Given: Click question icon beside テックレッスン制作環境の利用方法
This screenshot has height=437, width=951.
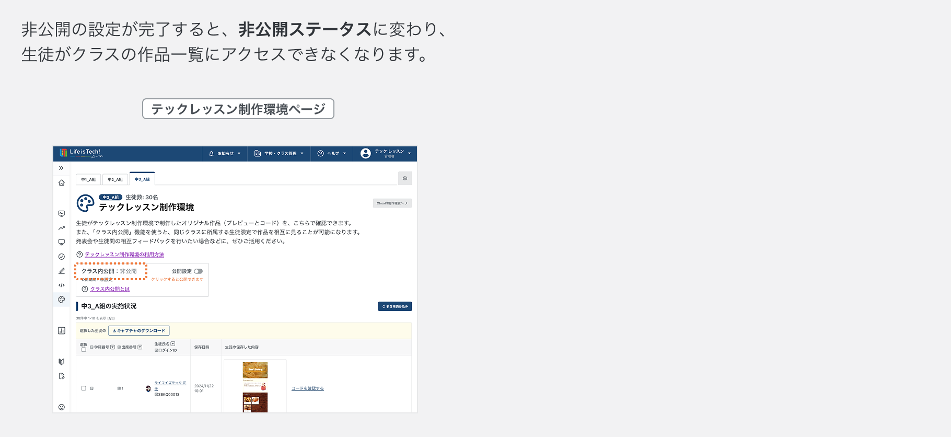Looking at the screenshot, I should (79, 255).
